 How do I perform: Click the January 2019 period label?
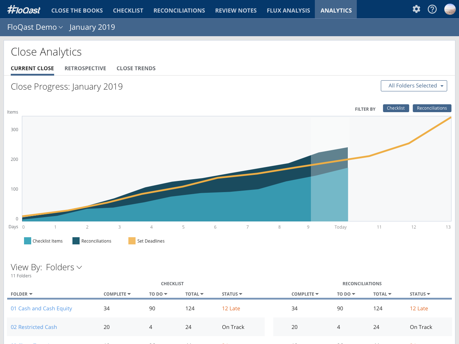coord(92,27)
